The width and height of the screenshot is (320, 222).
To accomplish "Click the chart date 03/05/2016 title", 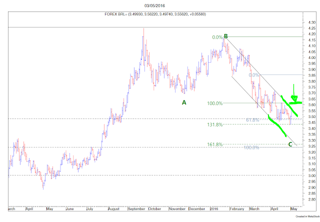I will [154, 5].
